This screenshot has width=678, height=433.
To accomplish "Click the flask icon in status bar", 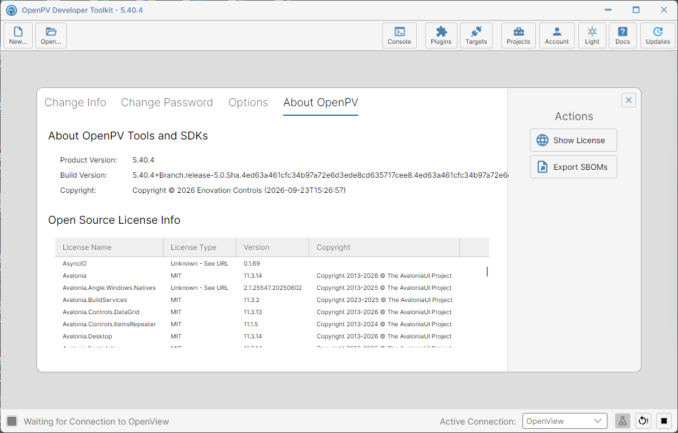I will (622, 421).
